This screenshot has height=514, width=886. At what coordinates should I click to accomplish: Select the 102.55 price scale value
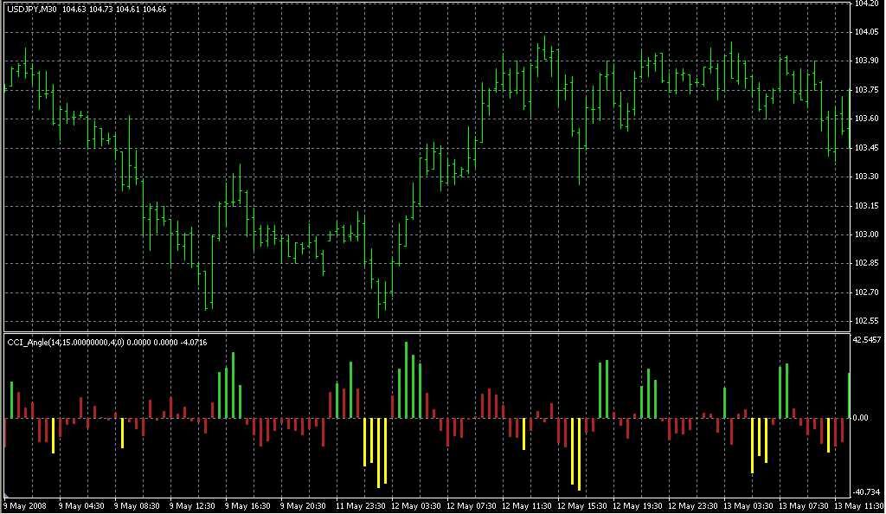tap(866, 321)
